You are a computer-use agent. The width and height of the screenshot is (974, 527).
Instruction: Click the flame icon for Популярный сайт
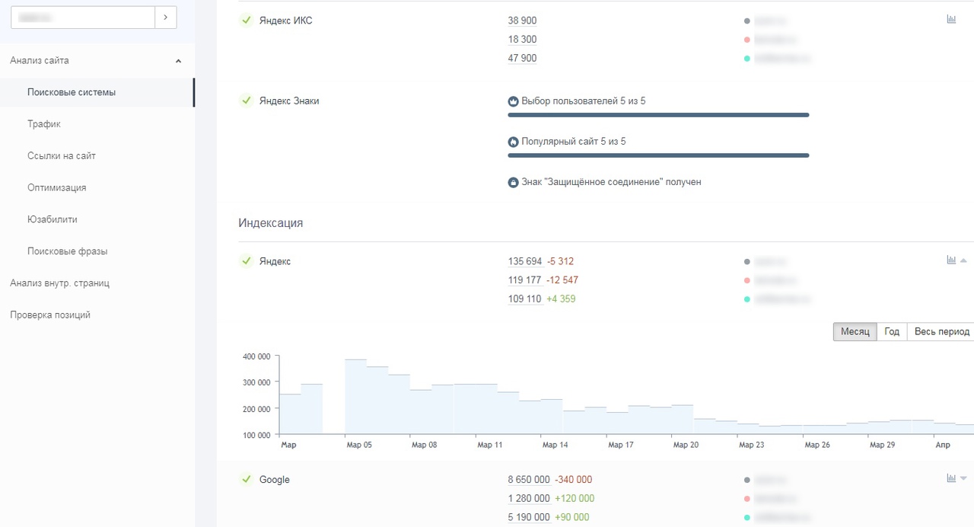tap(513, 142)
